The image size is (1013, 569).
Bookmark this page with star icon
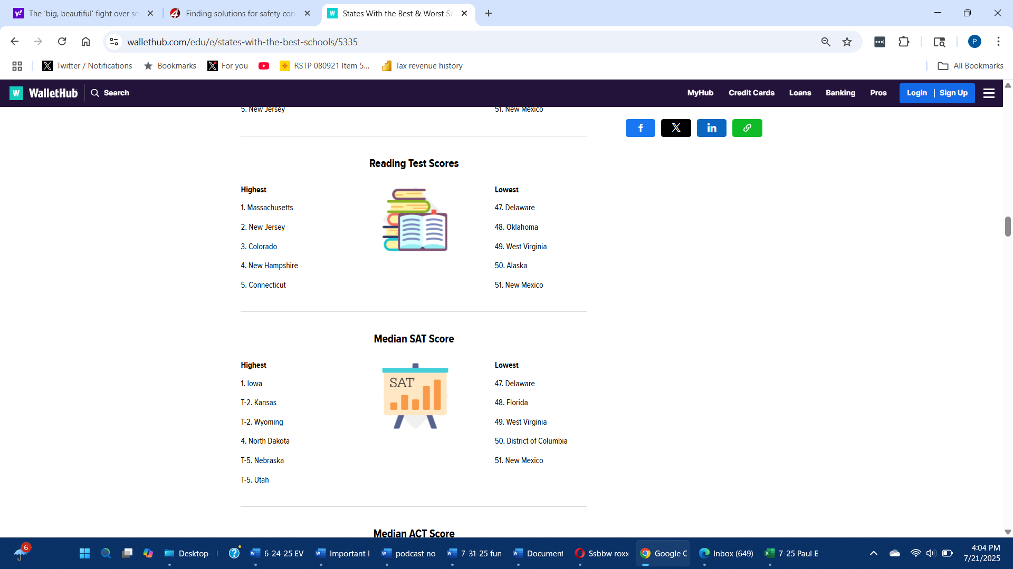coord(847,42)
